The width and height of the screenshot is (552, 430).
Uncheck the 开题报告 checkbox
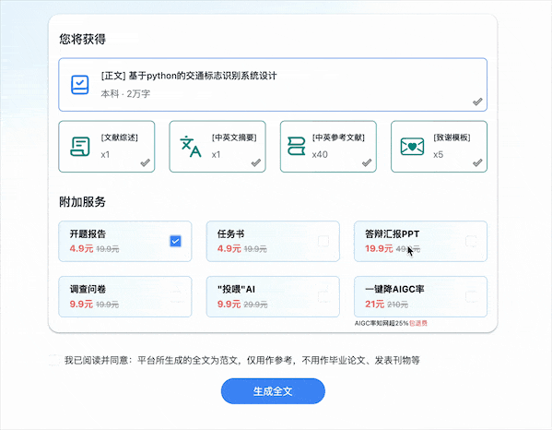point(175,241)
